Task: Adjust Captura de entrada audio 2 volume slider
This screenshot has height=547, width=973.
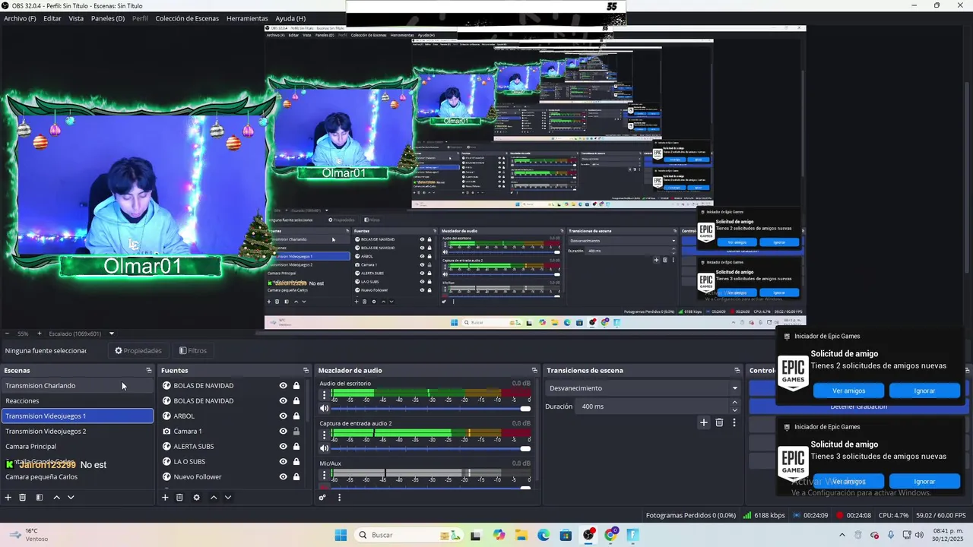Action: (x=432, y=448)
